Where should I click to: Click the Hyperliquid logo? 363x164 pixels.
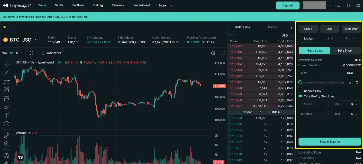(18, 5)
